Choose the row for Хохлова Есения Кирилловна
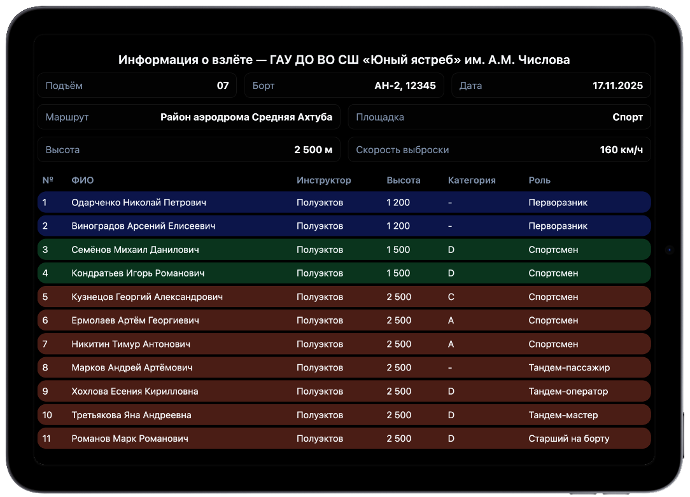690x497 pixels. click(344, 391)
